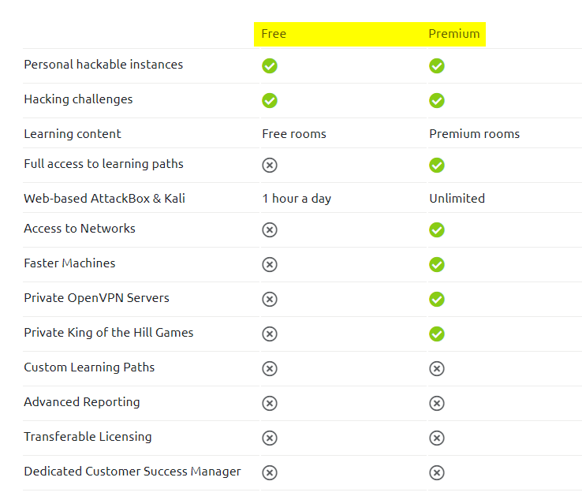Click the 'Private King of the Hill Games' label
Screen dimensions: 582x496
click(x=108, y=333)
